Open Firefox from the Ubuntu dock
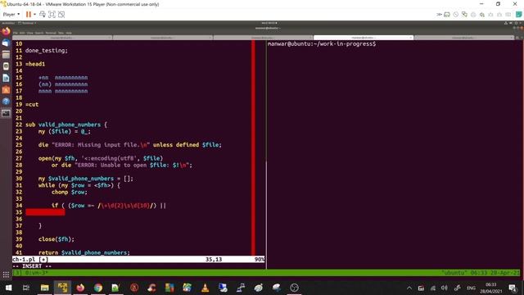This screenshot has height=295, width=524. click(x=6, y=32)
